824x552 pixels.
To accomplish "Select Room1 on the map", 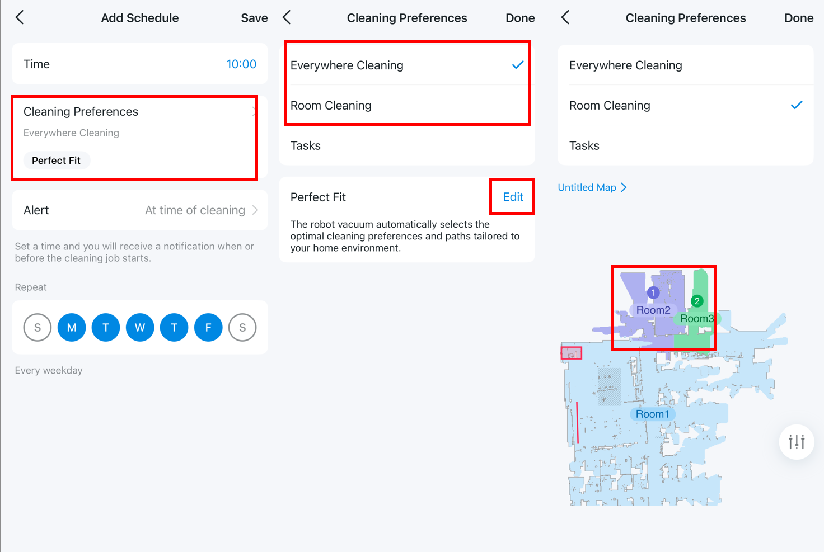I will tap(652, 414).
